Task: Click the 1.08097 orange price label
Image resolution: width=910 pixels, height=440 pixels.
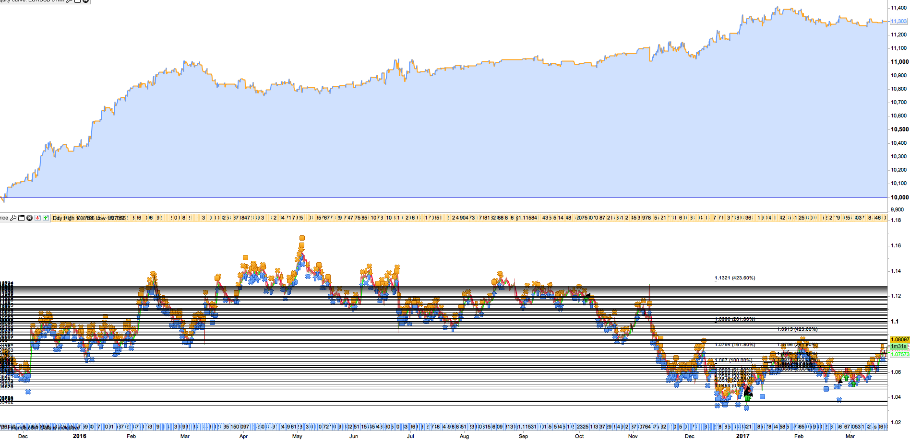Action: click(x=899, y=339)
